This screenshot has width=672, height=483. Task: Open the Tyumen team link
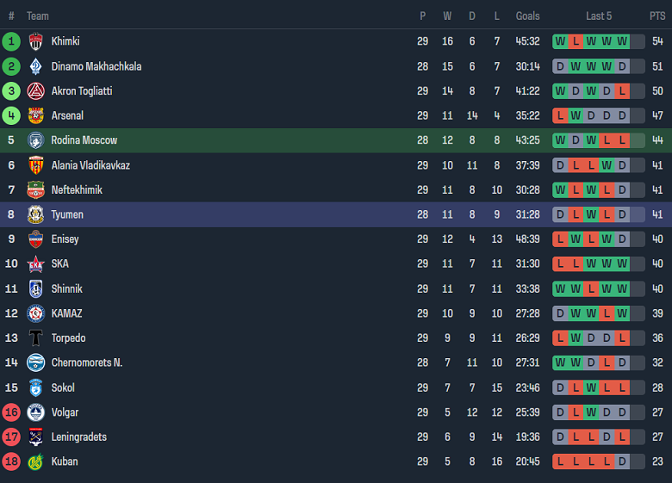[67, 214]
